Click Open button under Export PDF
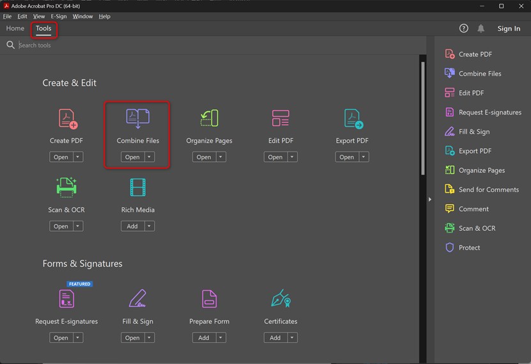531x364 pixels. [347, 157]
